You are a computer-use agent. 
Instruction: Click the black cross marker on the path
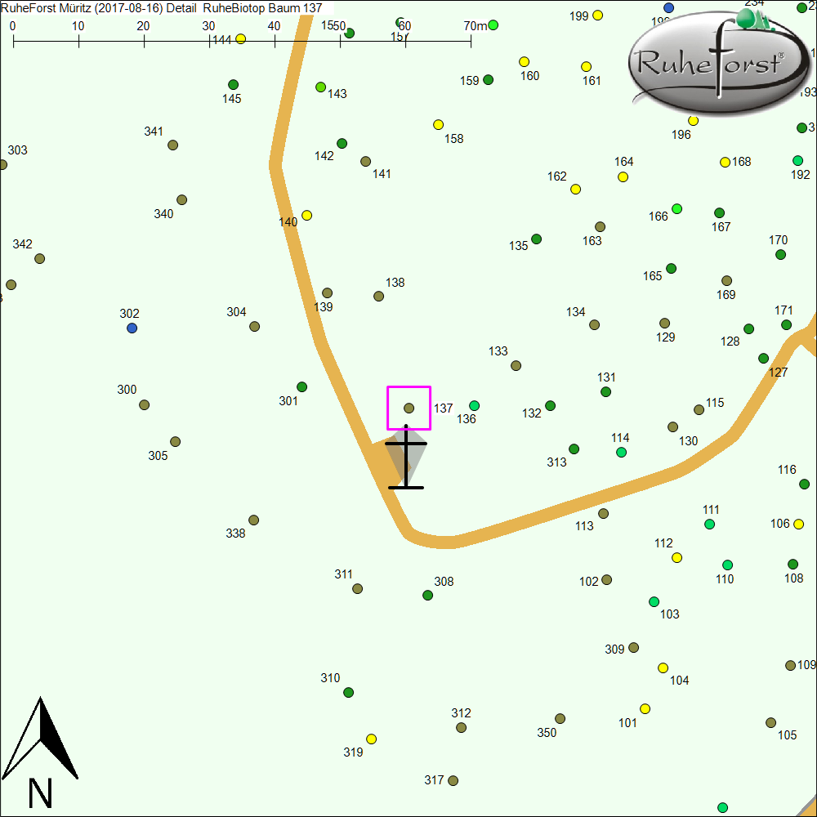406,458
